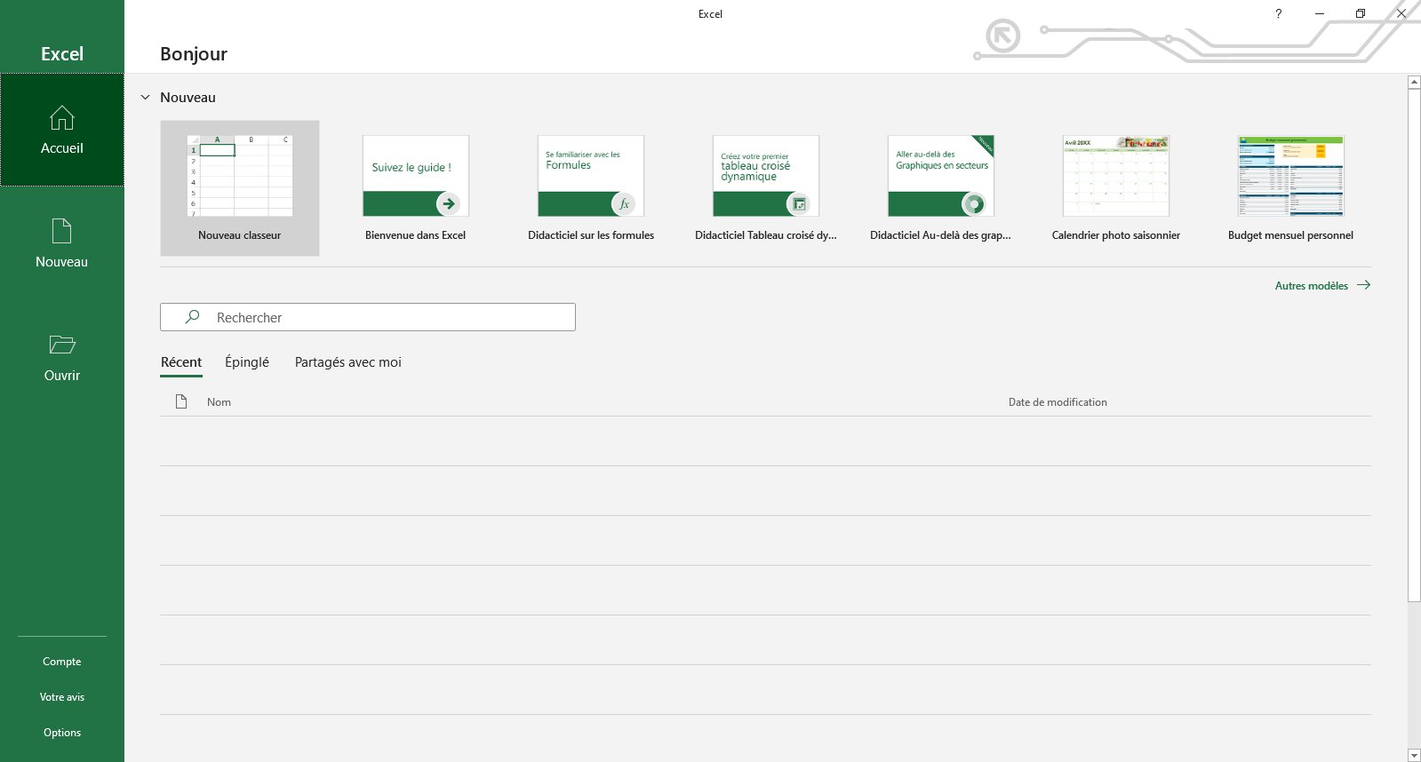Screen dimensions: 1421x762
Task: Follow the Autres modèles link
Action: coord(1312,286)
